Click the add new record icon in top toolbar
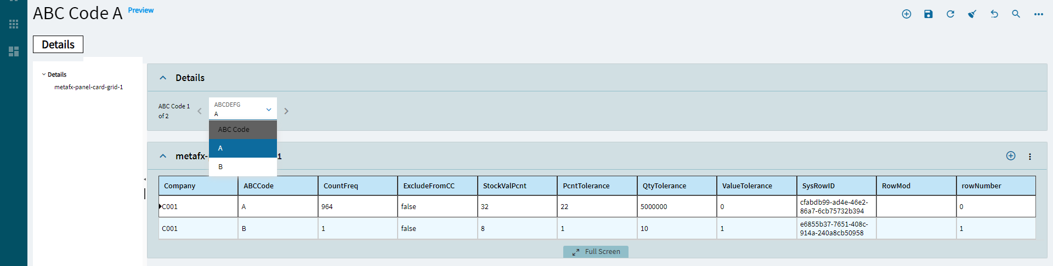Viewport: 1053px width, 266px height. pyautogui.click(x=907, y=14)
